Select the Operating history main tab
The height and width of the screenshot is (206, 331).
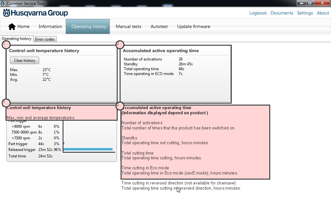[88, 26]
